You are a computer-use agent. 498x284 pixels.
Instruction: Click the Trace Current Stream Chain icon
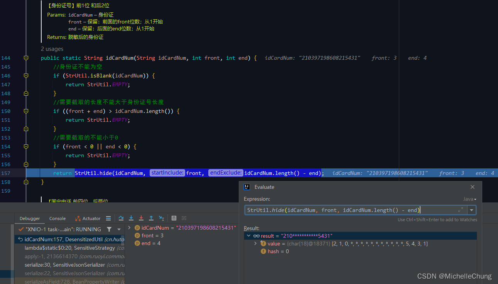click(184, 218)
